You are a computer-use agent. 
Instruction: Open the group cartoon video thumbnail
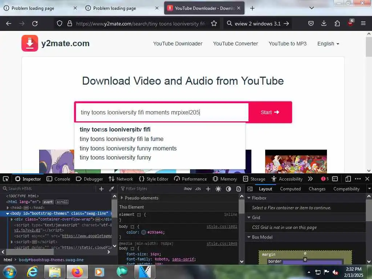click(x=296, y=161)
